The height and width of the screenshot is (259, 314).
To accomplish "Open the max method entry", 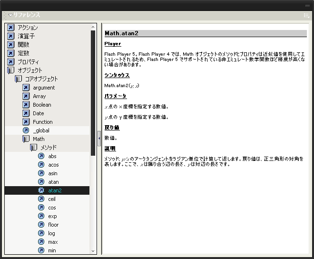I will click(53, 242).
